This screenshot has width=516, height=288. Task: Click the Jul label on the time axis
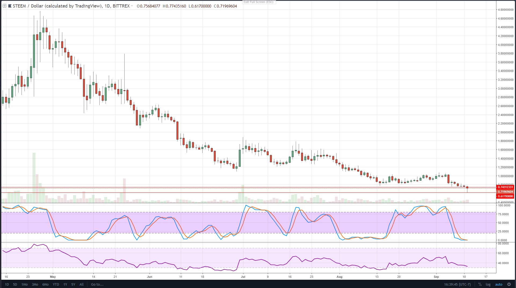(x=243, y=277)
